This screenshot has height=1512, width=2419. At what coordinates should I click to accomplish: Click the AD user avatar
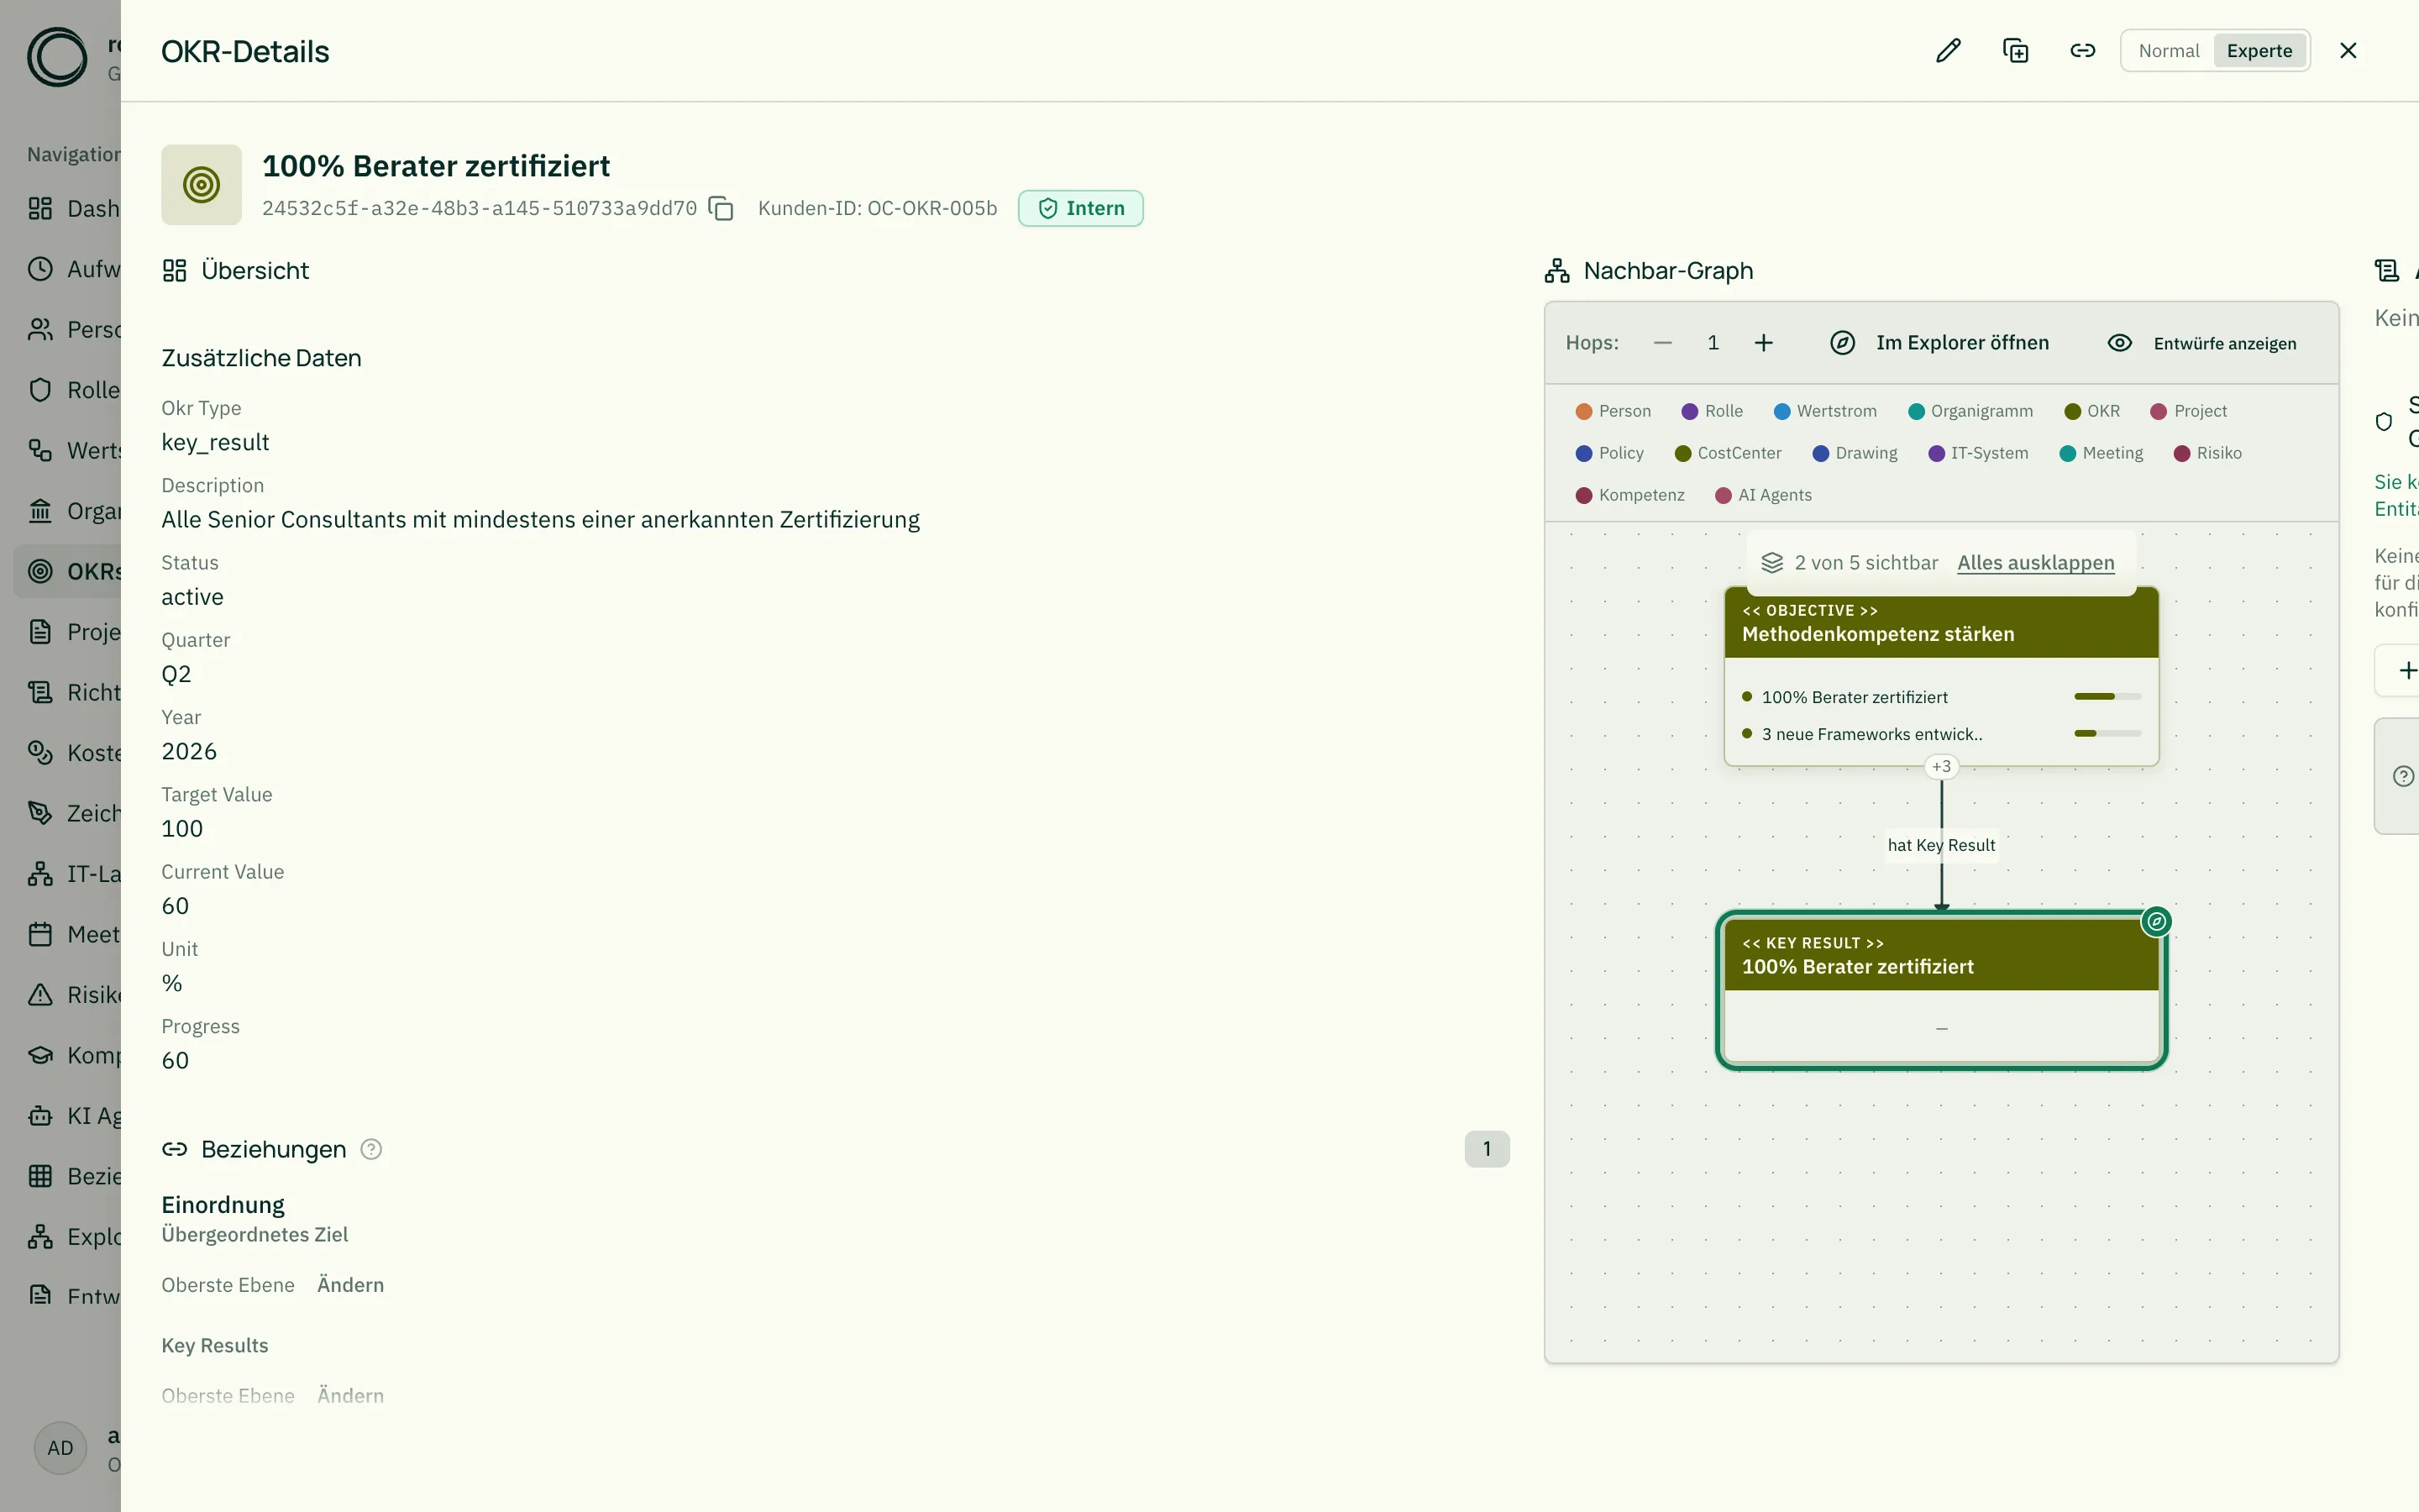(60, 1448)
